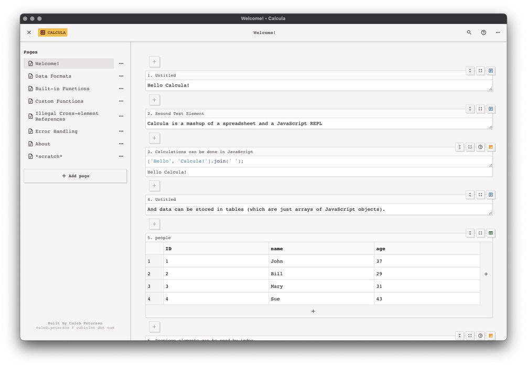Click the age cell with value 29
The image size is (527, 367).
tap(427, 274)
